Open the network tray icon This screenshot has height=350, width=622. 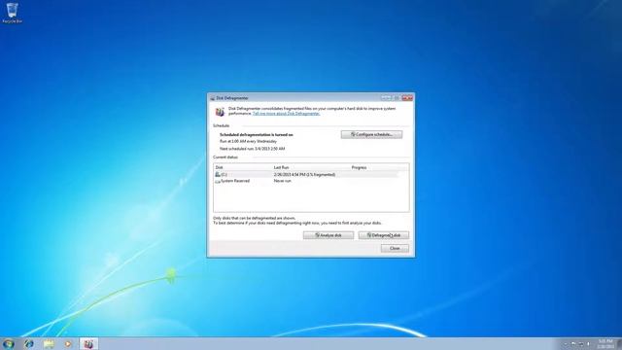click(581, 343)
